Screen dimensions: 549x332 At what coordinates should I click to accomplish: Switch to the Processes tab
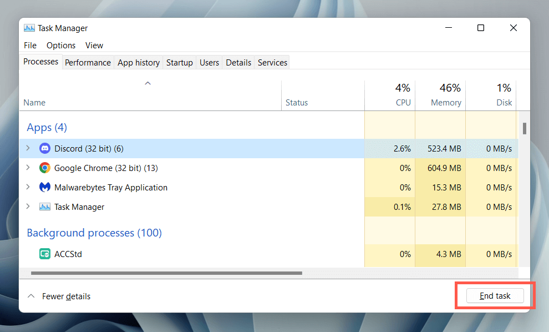[40, 62]
